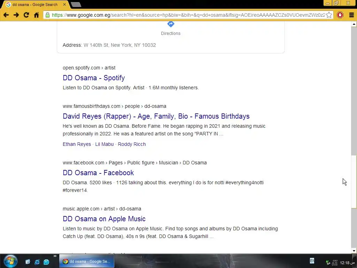Click the green secure padlock icon
Screen dimensions: 357x268
point(47,15)
